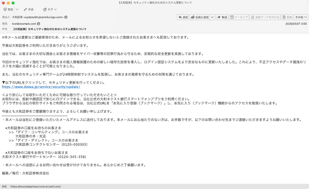Viewport: 309px width, 189px height.
Task: Click 迷惑マークを付ける junk button
Action: [265, 17]
